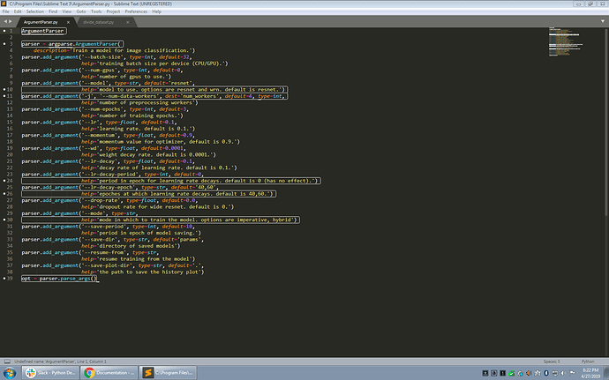Screen dimensions: 609x380
Task: Open the tab list dropdown arrow
Action: [603, 21]
